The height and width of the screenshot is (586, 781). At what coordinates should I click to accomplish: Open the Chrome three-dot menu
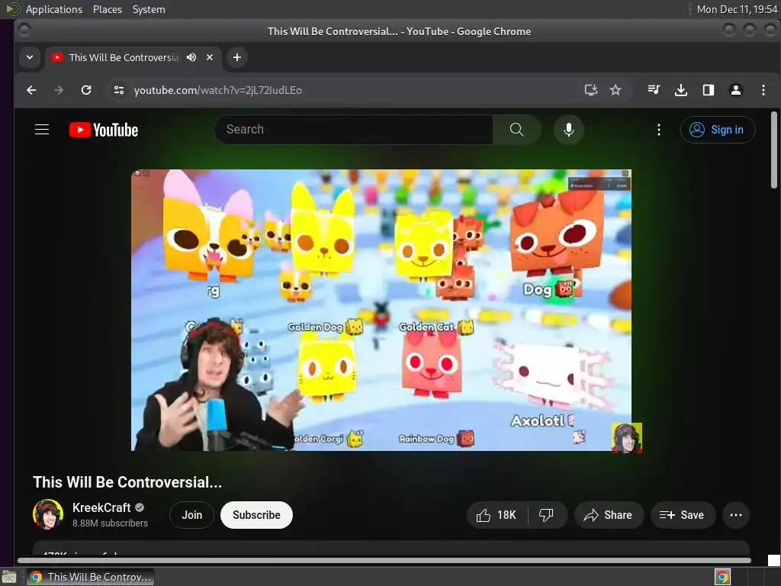click(x=763, y=90)
